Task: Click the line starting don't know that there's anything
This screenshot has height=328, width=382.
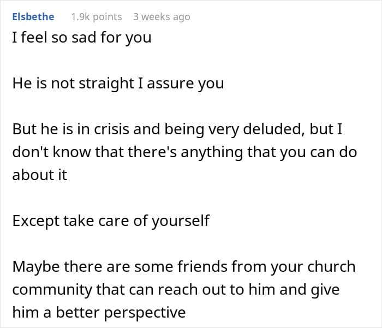Action: click(184, 152)
